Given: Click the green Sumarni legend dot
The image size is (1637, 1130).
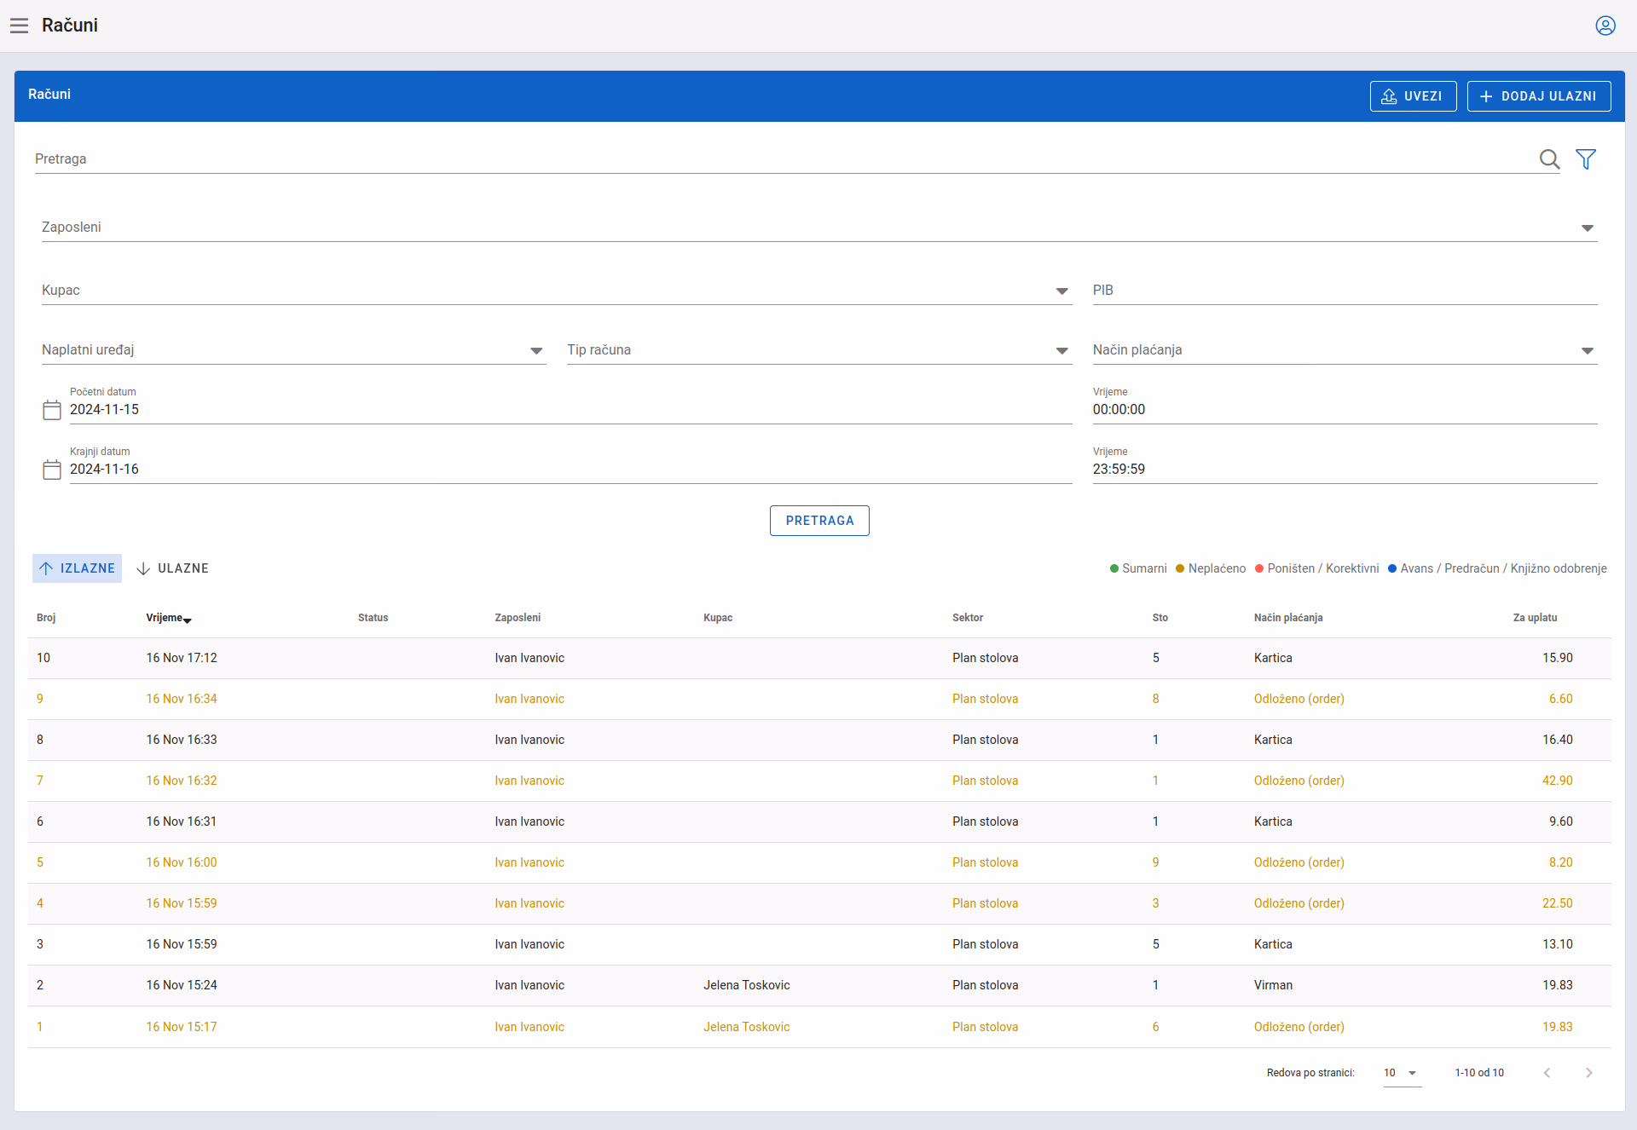Looking at the screenshot, I should (x=1114, y=569).
